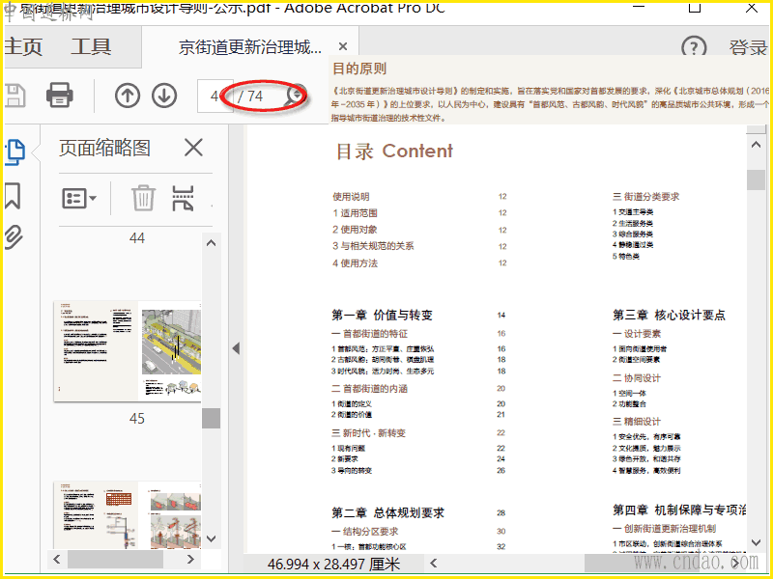Viewport: 773px width, 579px height.
Task: Switch to the 主页 tab
Action: [23, 46]
